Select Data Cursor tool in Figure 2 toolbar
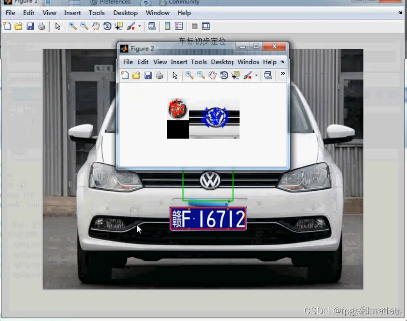Viewport: 407px width, 321px height. 235,75
